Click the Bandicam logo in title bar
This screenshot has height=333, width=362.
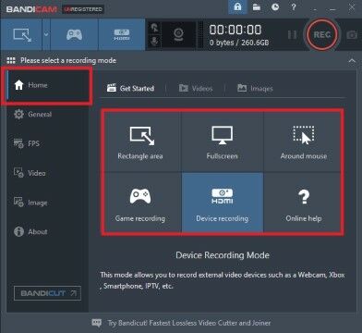point(31,9)
